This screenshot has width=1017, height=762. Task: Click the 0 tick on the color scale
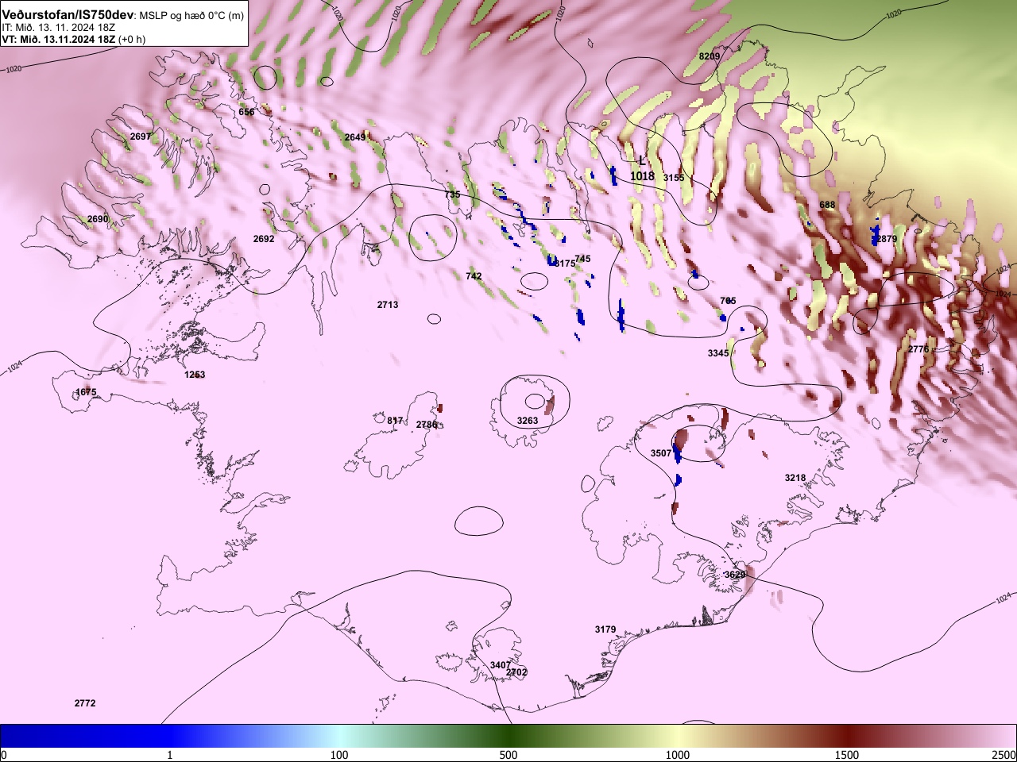(4, 755)
